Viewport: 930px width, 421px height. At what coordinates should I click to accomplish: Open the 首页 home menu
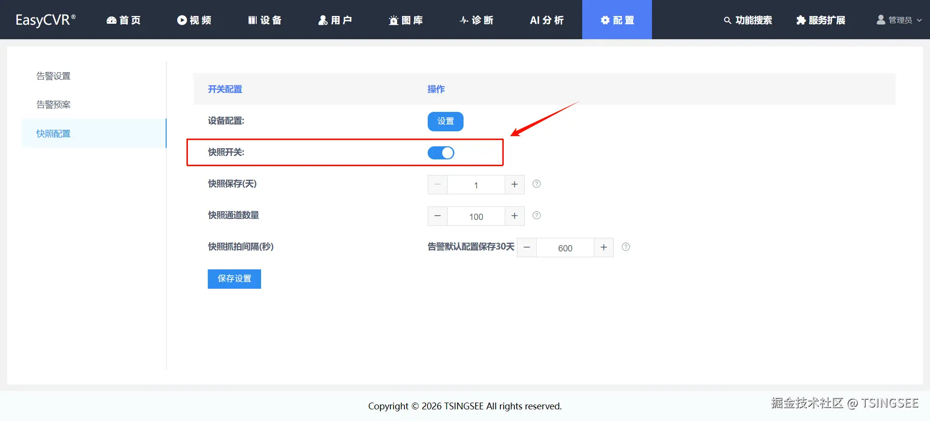124,20
